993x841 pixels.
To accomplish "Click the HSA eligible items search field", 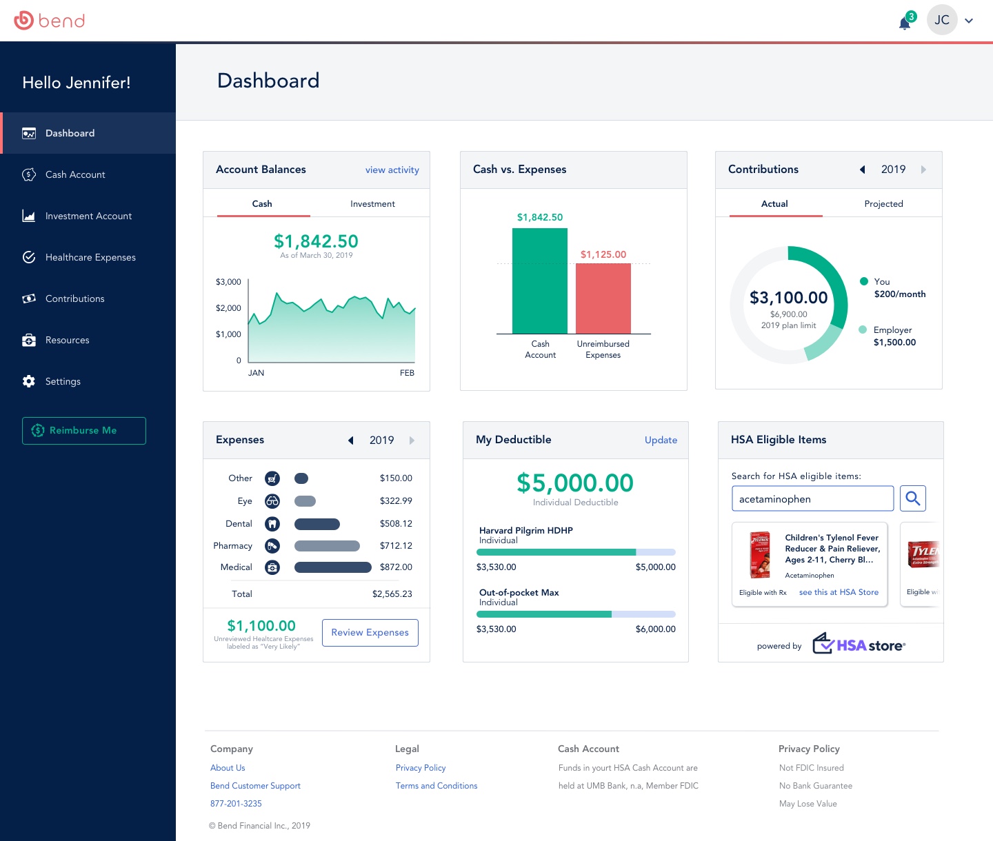I will (813, 498).
